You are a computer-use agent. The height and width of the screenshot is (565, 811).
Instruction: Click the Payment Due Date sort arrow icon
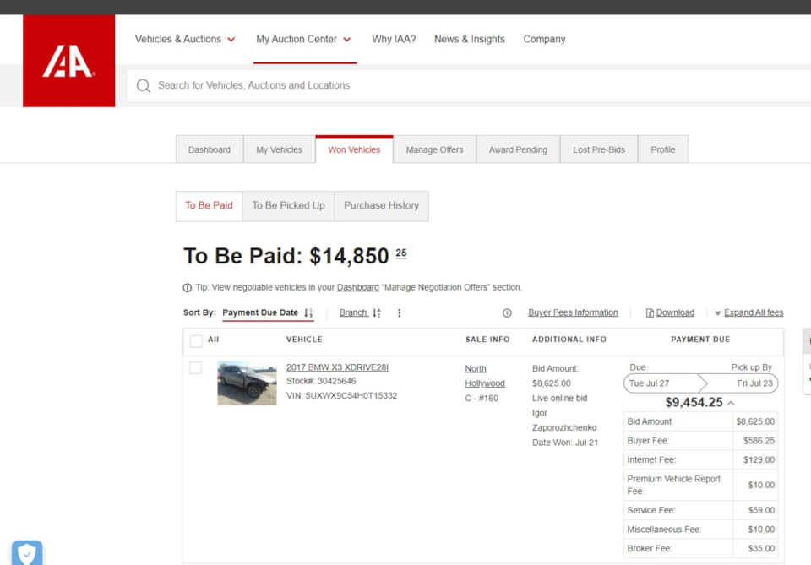pyautogui.click(x=308, y=312)
